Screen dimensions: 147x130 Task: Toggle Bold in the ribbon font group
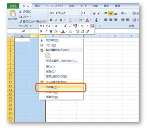click(x=51, y=20)
